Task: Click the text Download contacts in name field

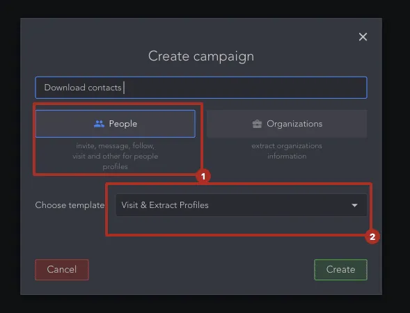Action: (83, 88)
